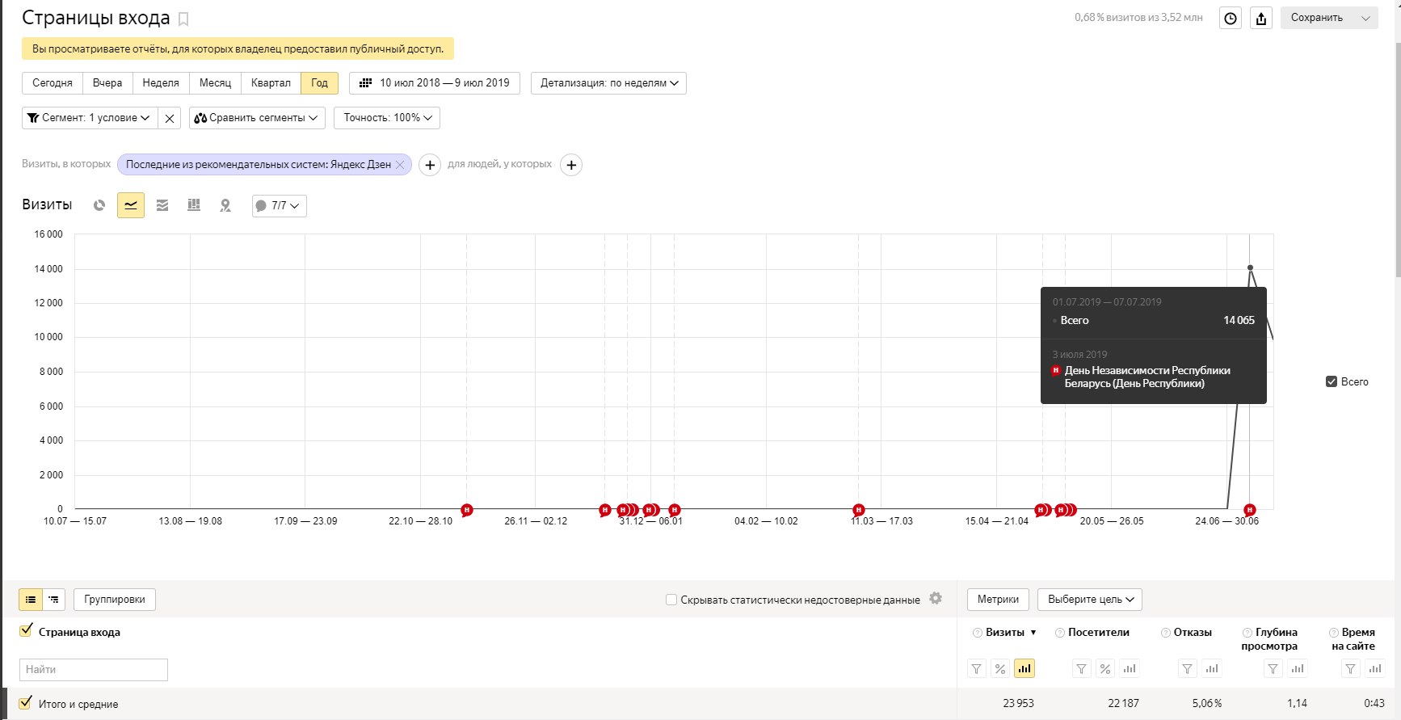This screenshot has width=1401, height=720.
Task: Expand Сегмент: 1 условие dropdown
Action: (89, 118)
